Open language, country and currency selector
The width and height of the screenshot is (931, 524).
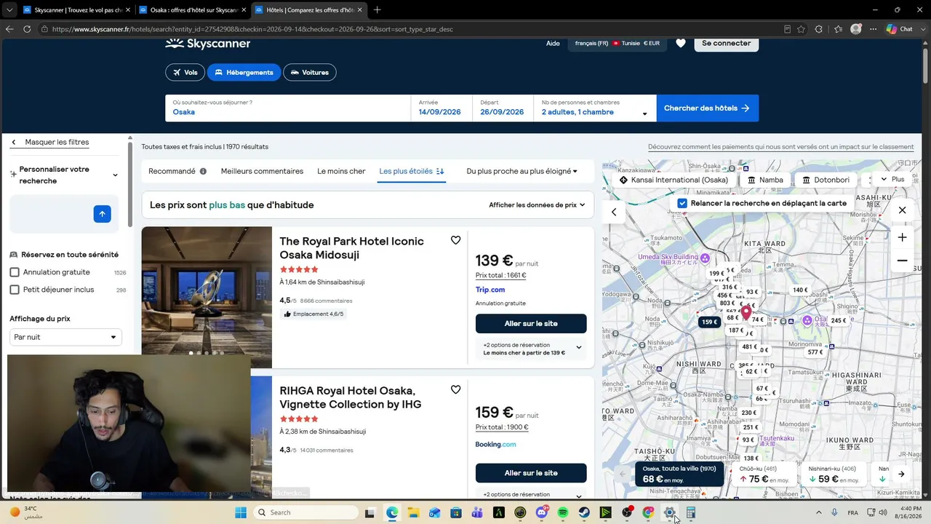point(617,44)
